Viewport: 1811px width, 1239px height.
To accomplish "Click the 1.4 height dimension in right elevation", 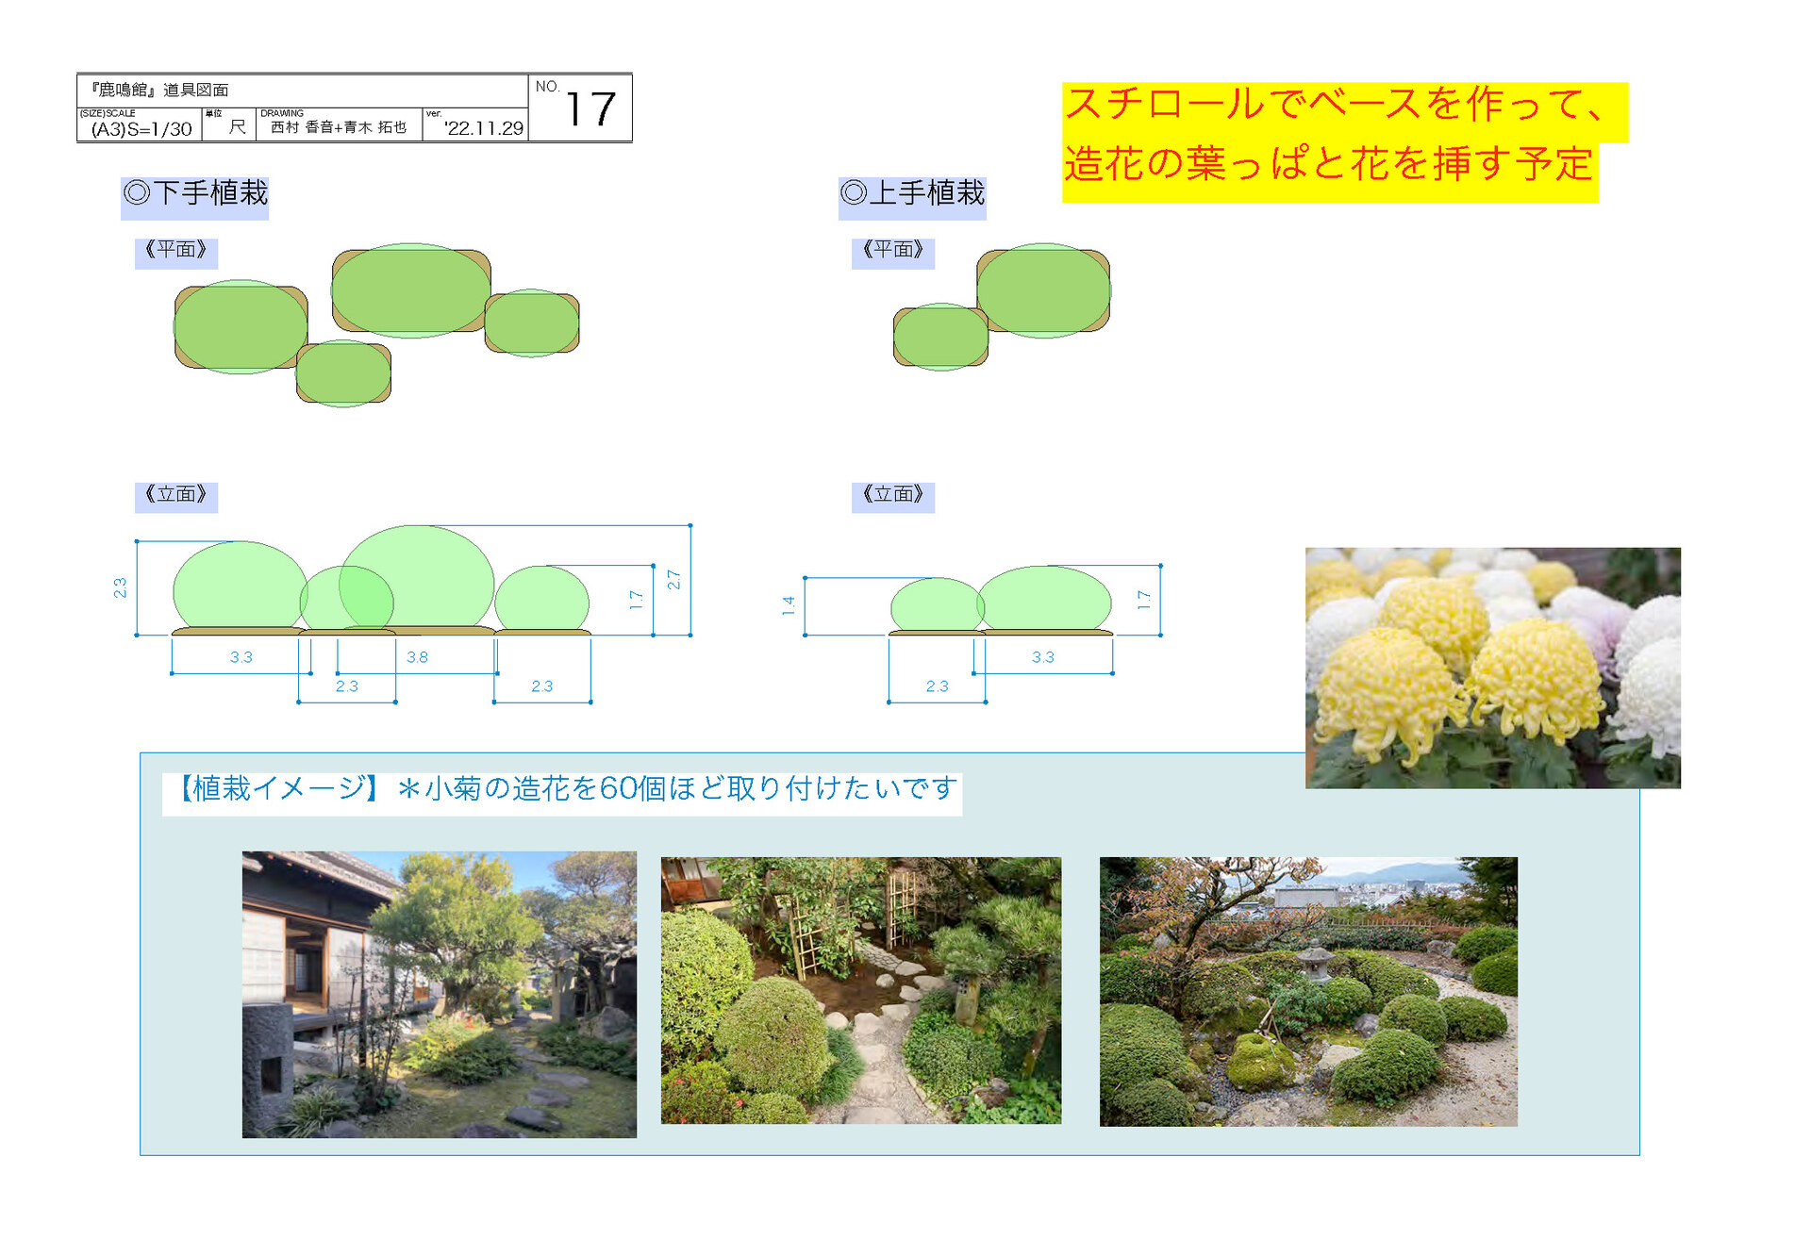I will pyautogui.click(x=789, y=606).
